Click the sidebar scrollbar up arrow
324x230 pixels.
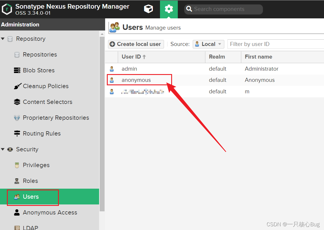(102, 34)
